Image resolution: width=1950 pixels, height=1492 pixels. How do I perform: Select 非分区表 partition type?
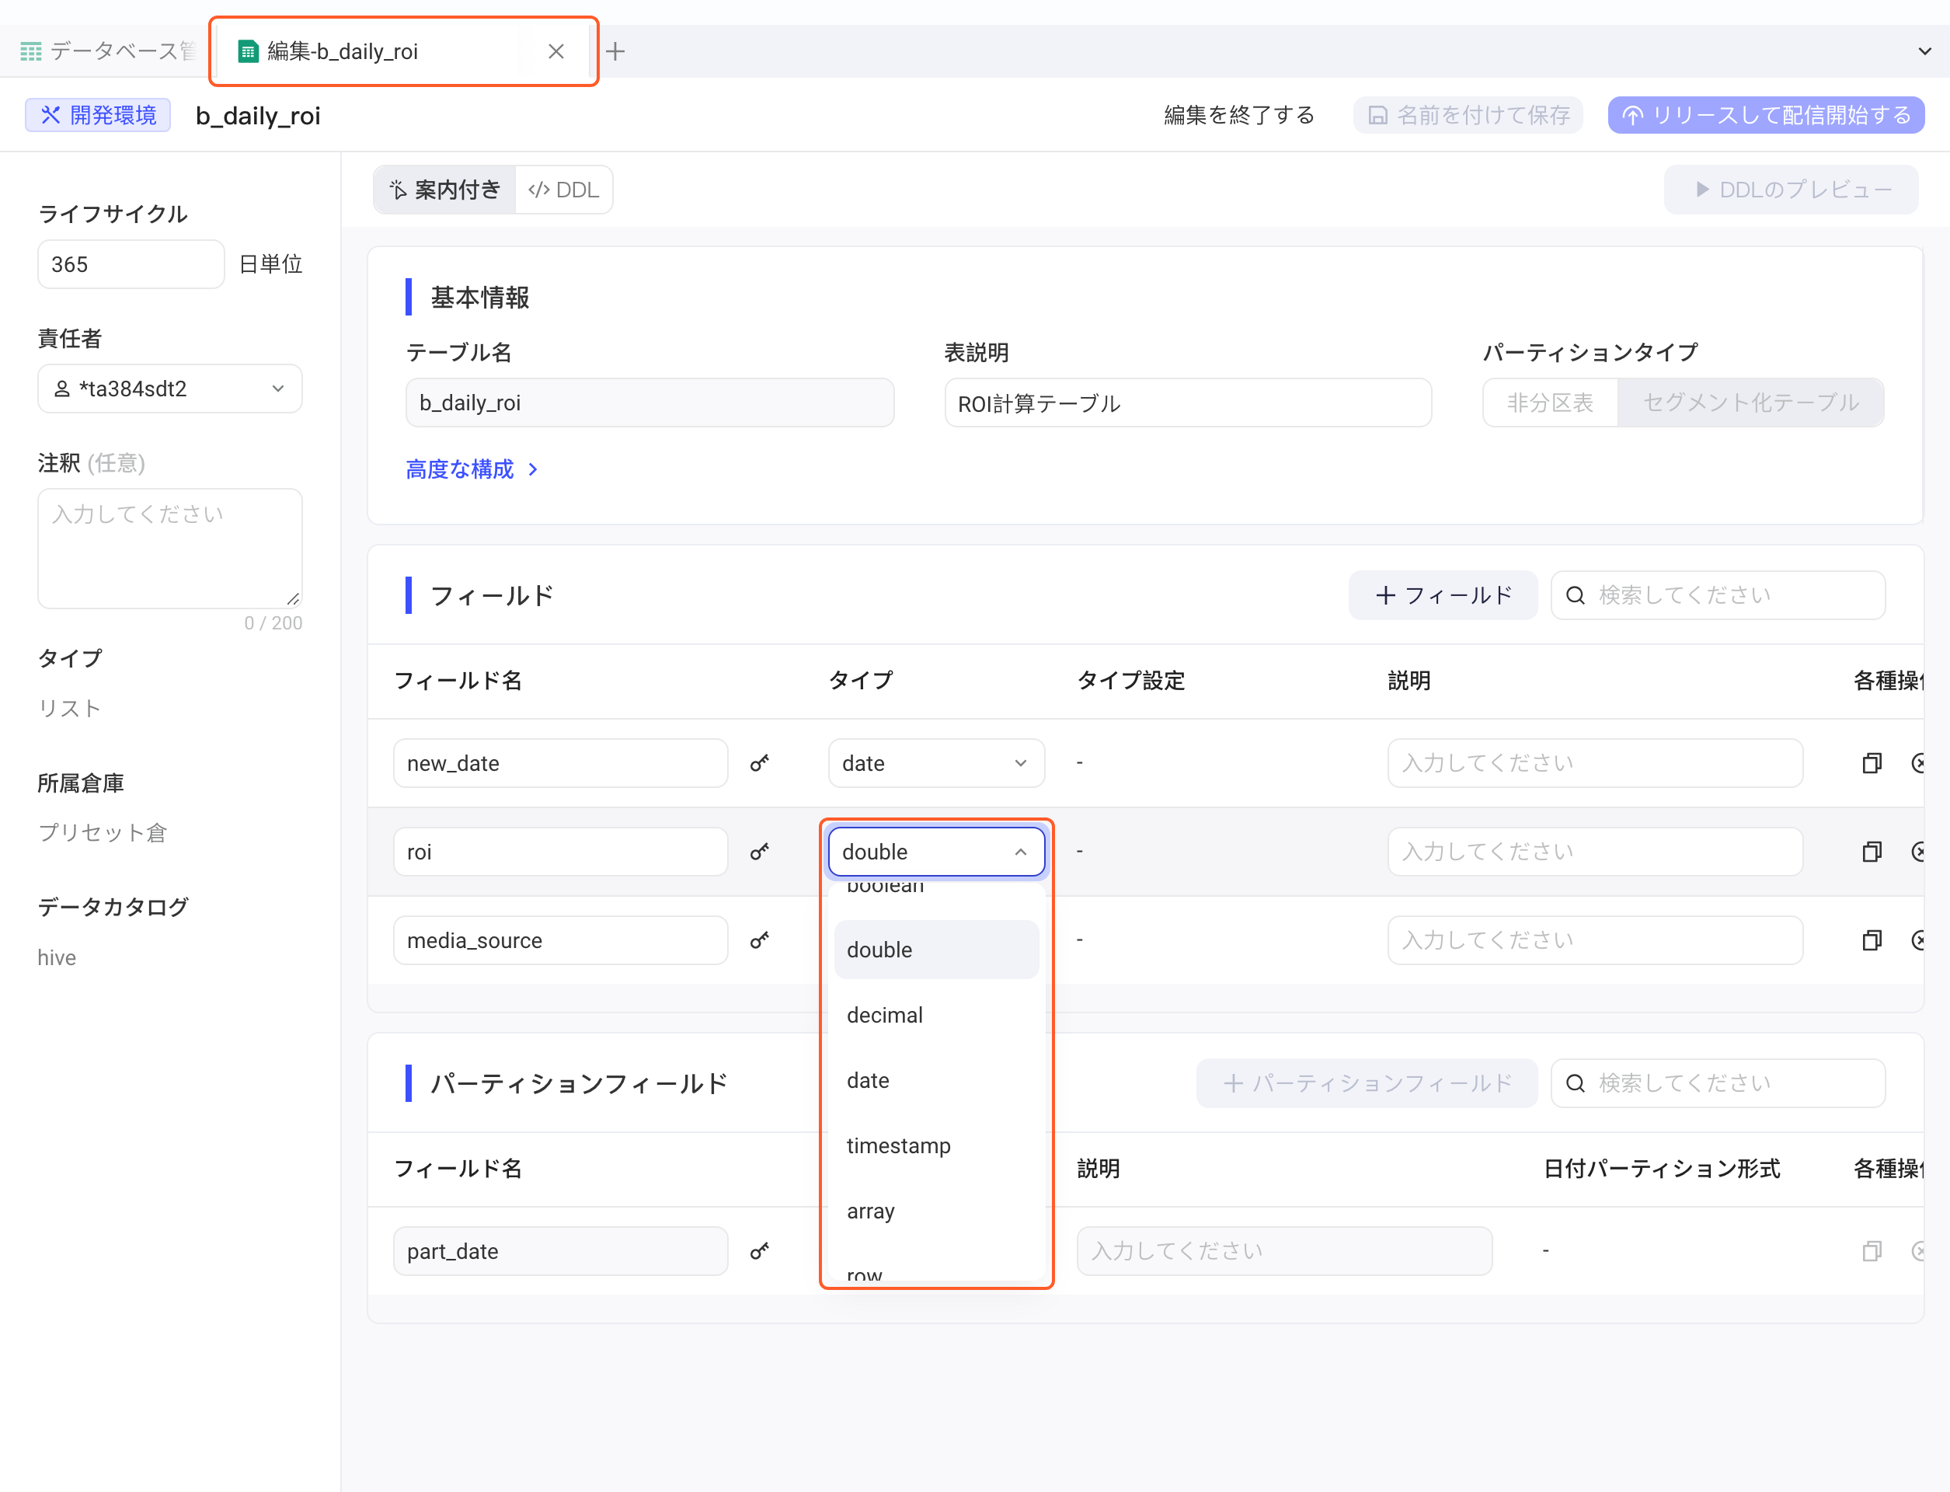pyautogui.click(x=1551, y=403)
